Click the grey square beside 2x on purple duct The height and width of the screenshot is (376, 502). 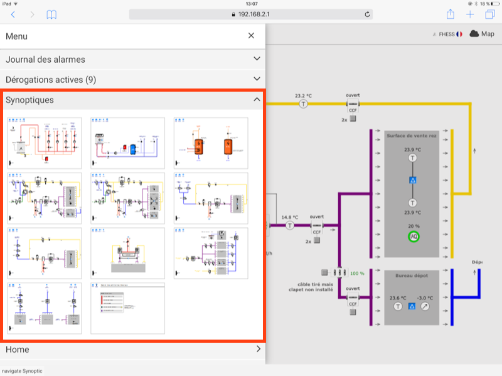click(317, 240)
